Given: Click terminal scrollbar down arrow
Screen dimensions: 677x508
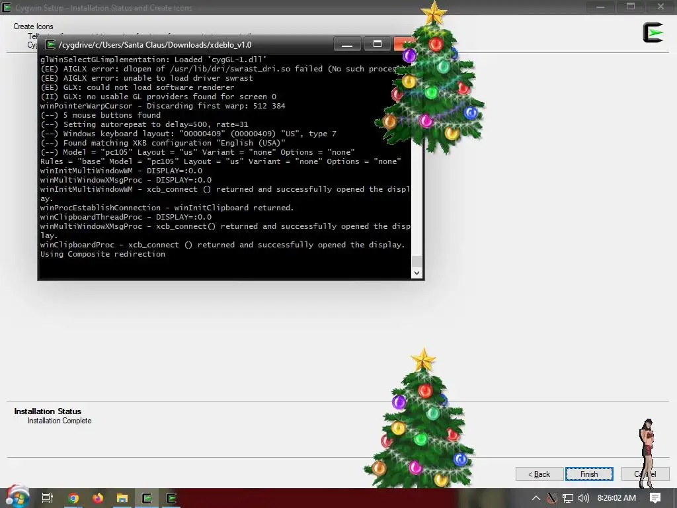Looking at the screenshot, I should click(x=417, y=273).
